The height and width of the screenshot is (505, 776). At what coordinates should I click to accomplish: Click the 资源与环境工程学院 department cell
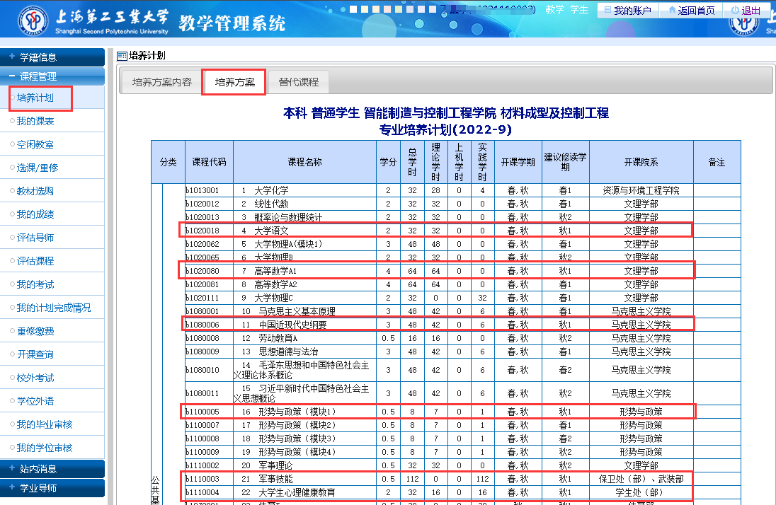tap(641, 190)
